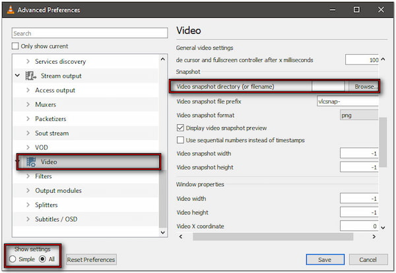Screen dimensions: 396x273
Task: Collapse the Stream output tree section
Action: [16, 76]
